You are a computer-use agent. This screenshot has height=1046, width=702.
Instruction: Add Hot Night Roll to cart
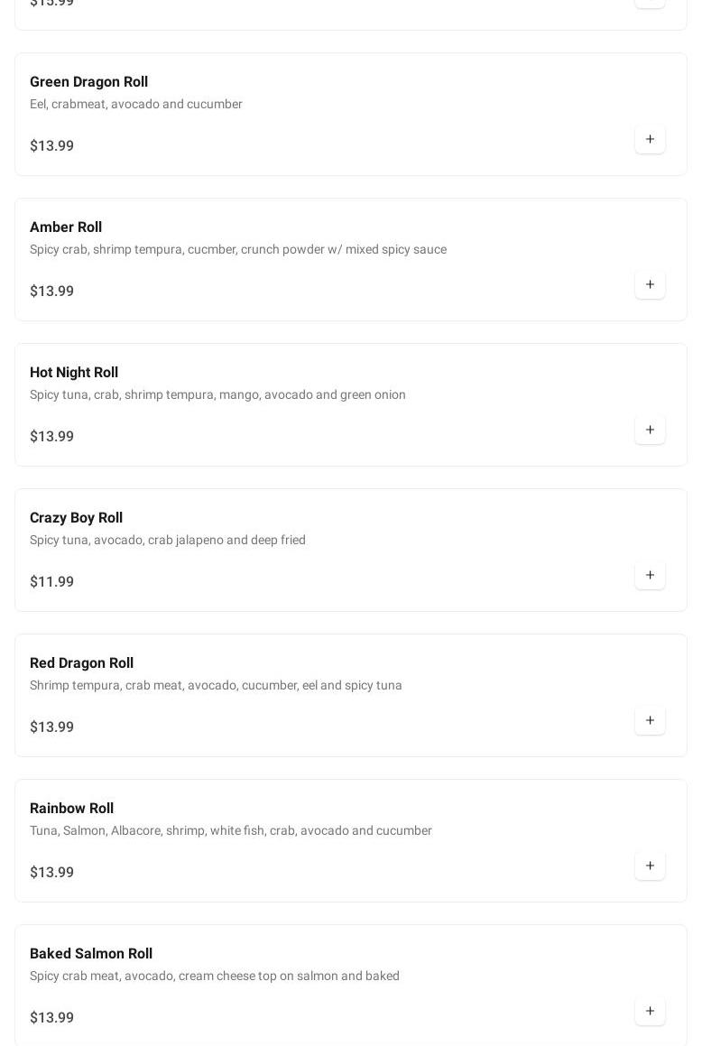pos(650,430)
